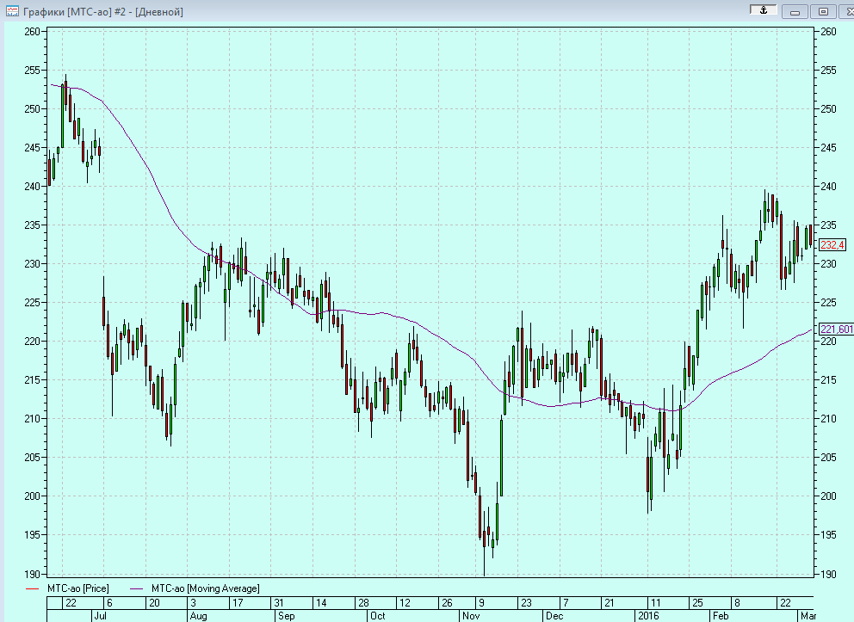Image resolution: width=854 pixels, height=622 pixels.
Task: Click the red 232,4 last price tag
Action: [832, 245]
